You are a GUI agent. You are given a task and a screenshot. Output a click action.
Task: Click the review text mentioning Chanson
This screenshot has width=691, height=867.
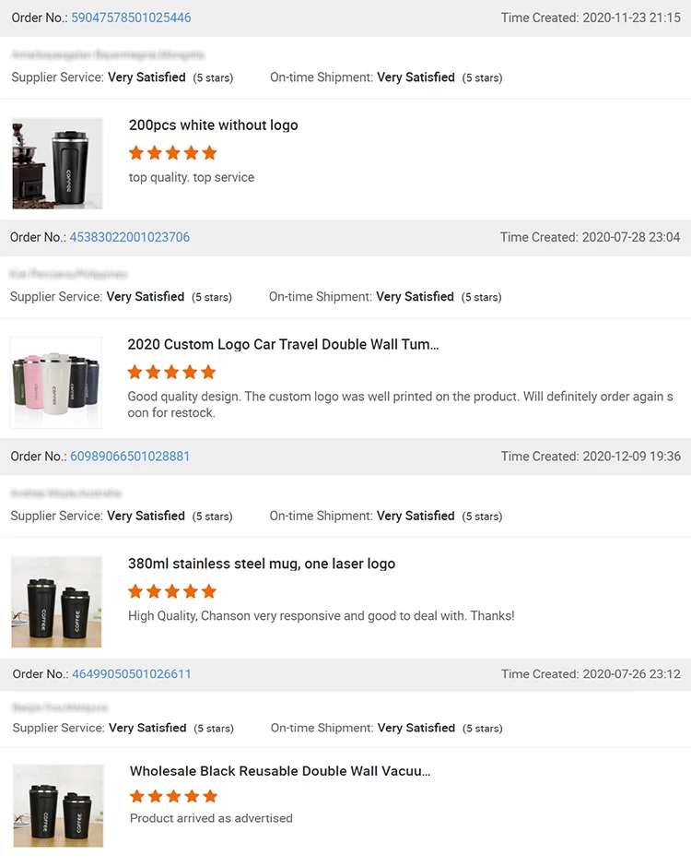[321, 615]
